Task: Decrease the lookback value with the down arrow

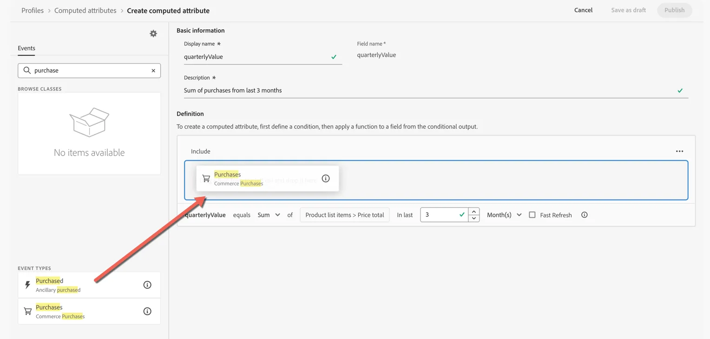Action: pyautogui.click(x=474, y=218)
